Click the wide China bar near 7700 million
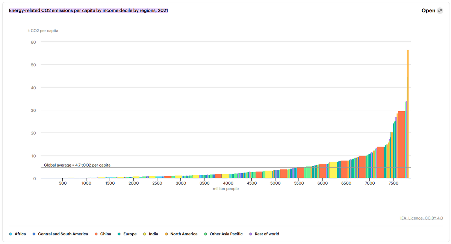The width and height of the screenshot is (451, 244). click(401, 147)
